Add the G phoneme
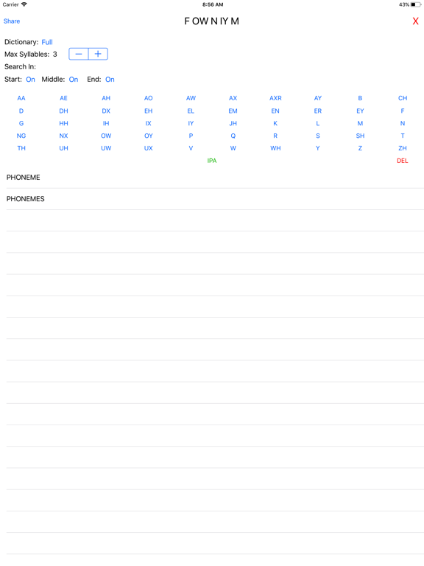This screenshot has height=566, width=424. tap(21, 124)
